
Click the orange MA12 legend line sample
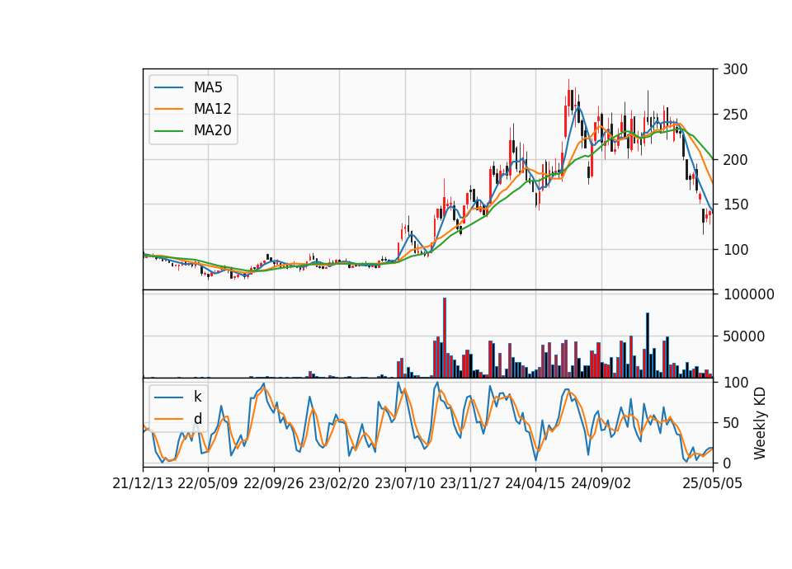168,109
